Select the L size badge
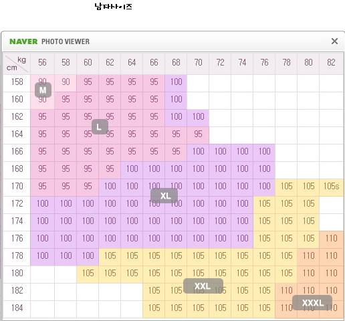Image resolution: width=345 pixels, height=321 pixels. coord(100,127)
